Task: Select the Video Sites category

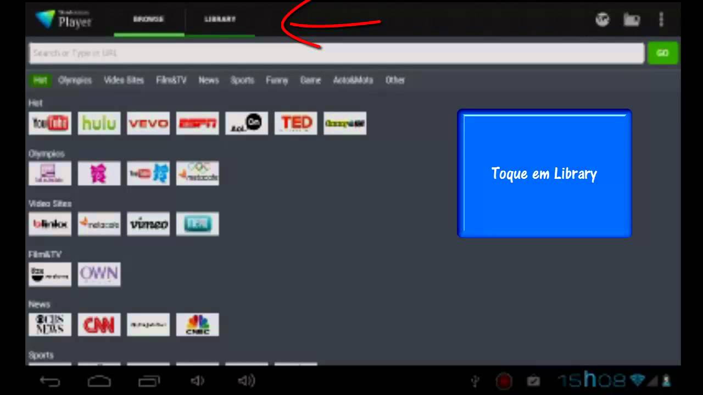Action: pos(124,80)
